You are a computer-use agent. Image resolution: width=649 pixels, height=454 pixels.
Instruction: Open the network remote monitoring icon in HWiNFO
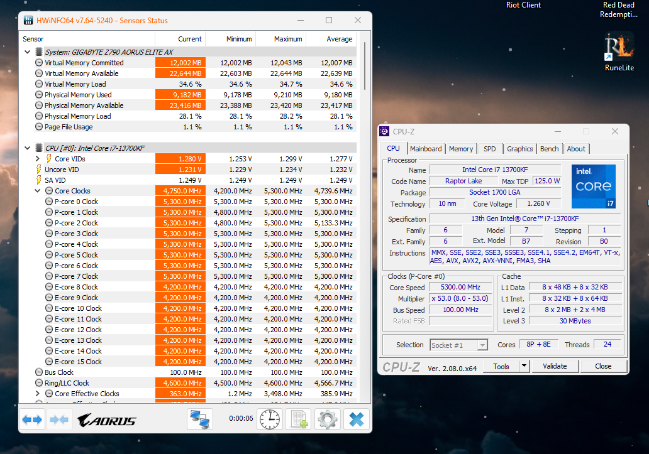[199, 419]
